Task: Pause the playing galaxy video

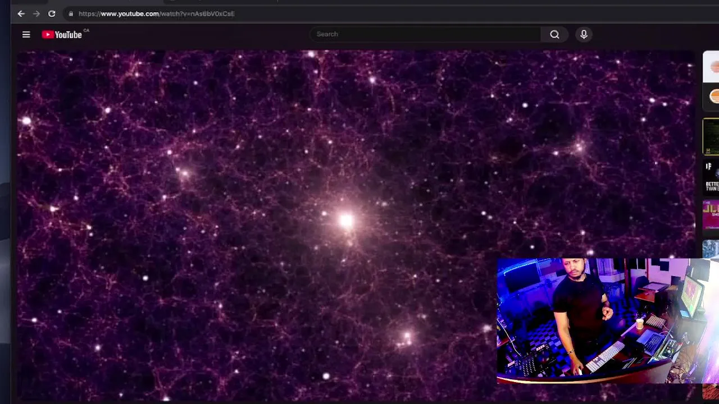Action: (356, 224)
